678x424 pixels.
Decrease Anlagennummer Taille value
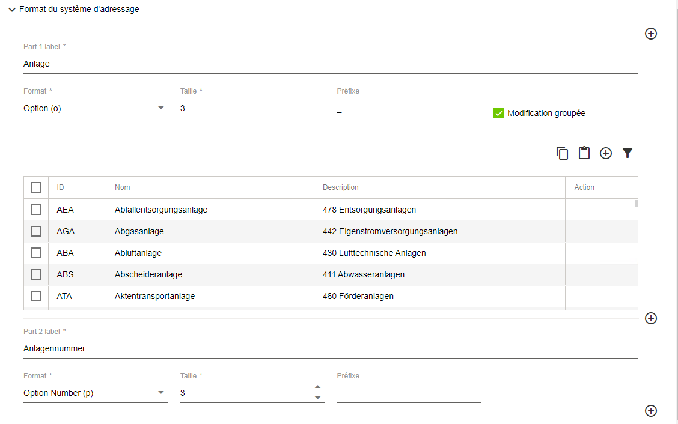318,398
